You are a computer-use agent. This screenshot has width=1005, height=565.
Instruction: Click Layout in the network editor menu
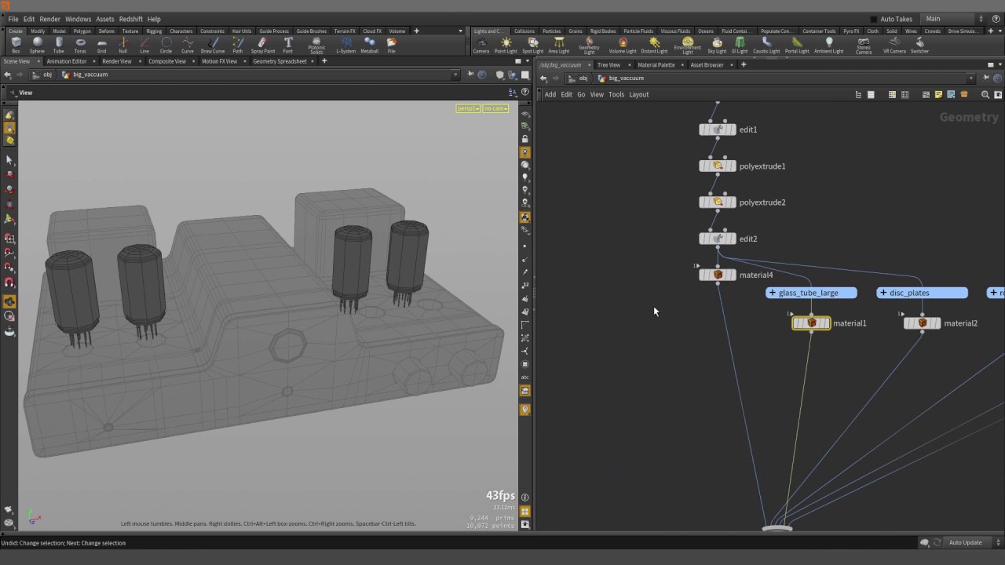pos(638,94)
